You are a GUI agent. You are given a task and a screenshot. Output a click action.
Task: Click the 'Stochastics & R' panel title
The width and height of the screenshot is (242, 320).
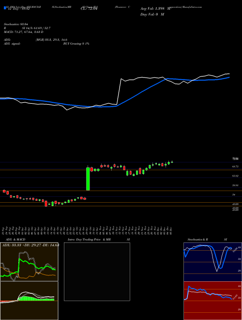point(198,240)
